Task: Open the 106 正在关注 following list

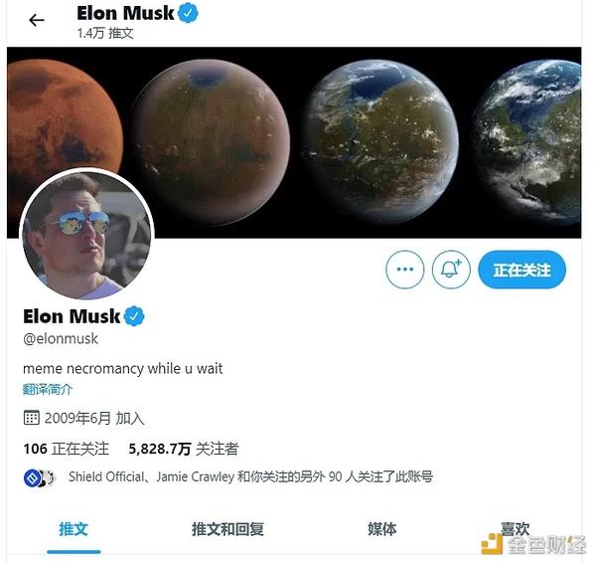Action: point(67,449)
